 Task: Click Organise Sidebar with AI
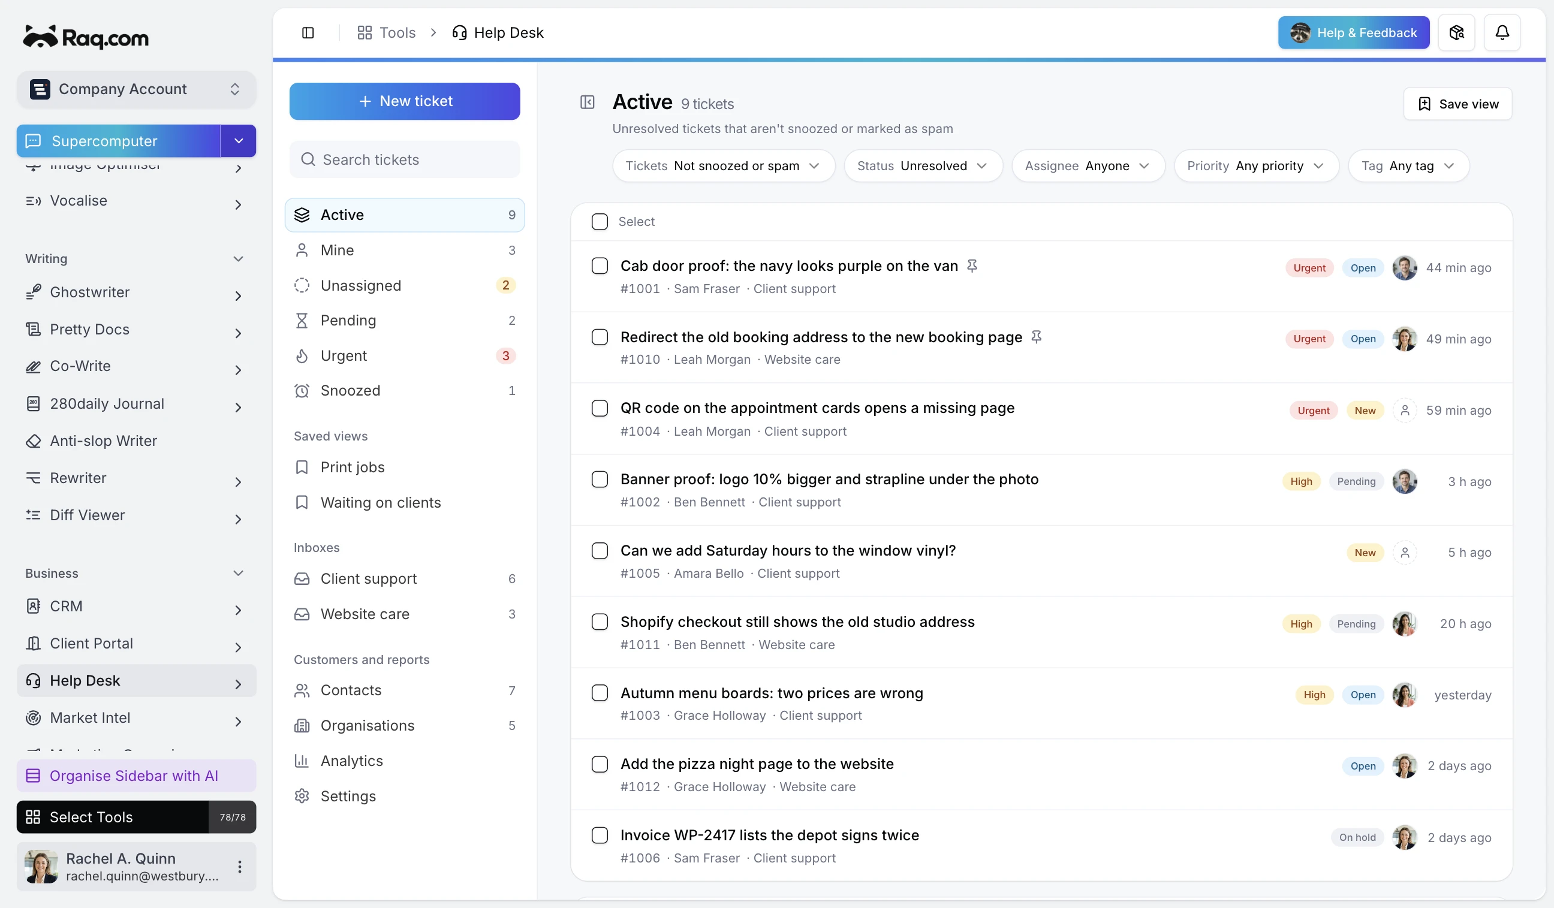(x=136, y=776)
